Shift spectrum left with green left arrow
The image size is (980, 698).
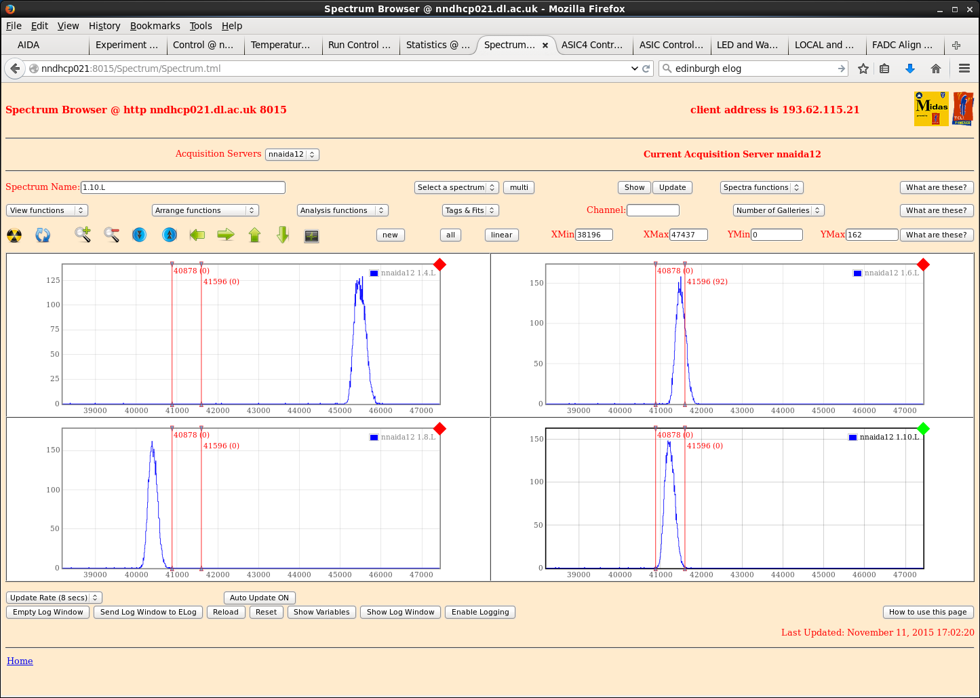pyautogui.click(x=197, y=235)
